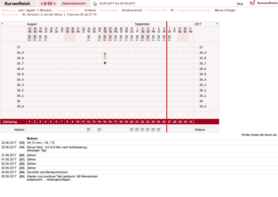The height and width of the screenshot is (197, 278).
Task: Open note icon for cycle day 21
Action: 137,130
